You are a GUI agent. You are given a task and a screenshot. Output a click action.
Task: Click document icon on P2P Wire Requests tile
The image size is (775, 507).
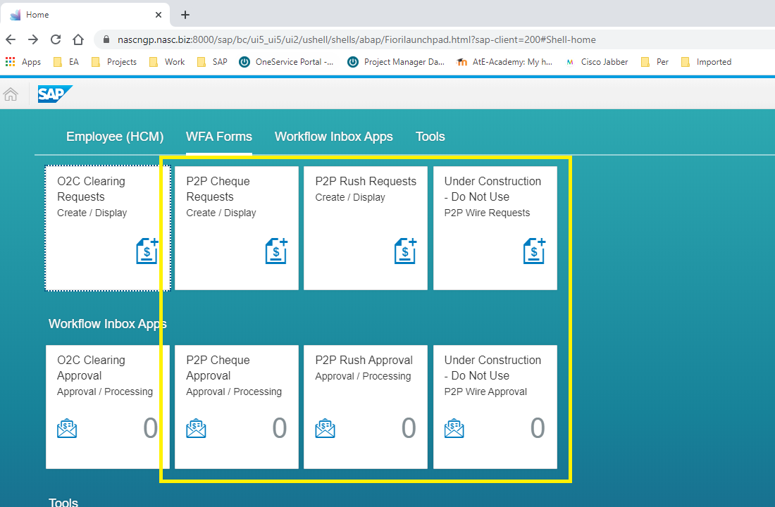pyautogui.click(x=534, y=251)
